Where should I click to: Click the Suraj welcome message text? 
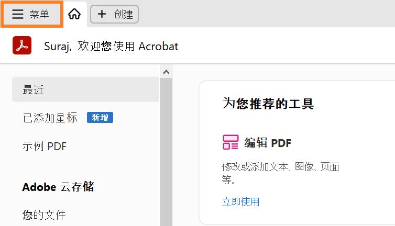(x=111, y=46)
